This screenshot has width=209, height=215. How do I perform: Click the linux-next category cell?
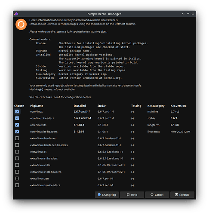tap(154, 132)
